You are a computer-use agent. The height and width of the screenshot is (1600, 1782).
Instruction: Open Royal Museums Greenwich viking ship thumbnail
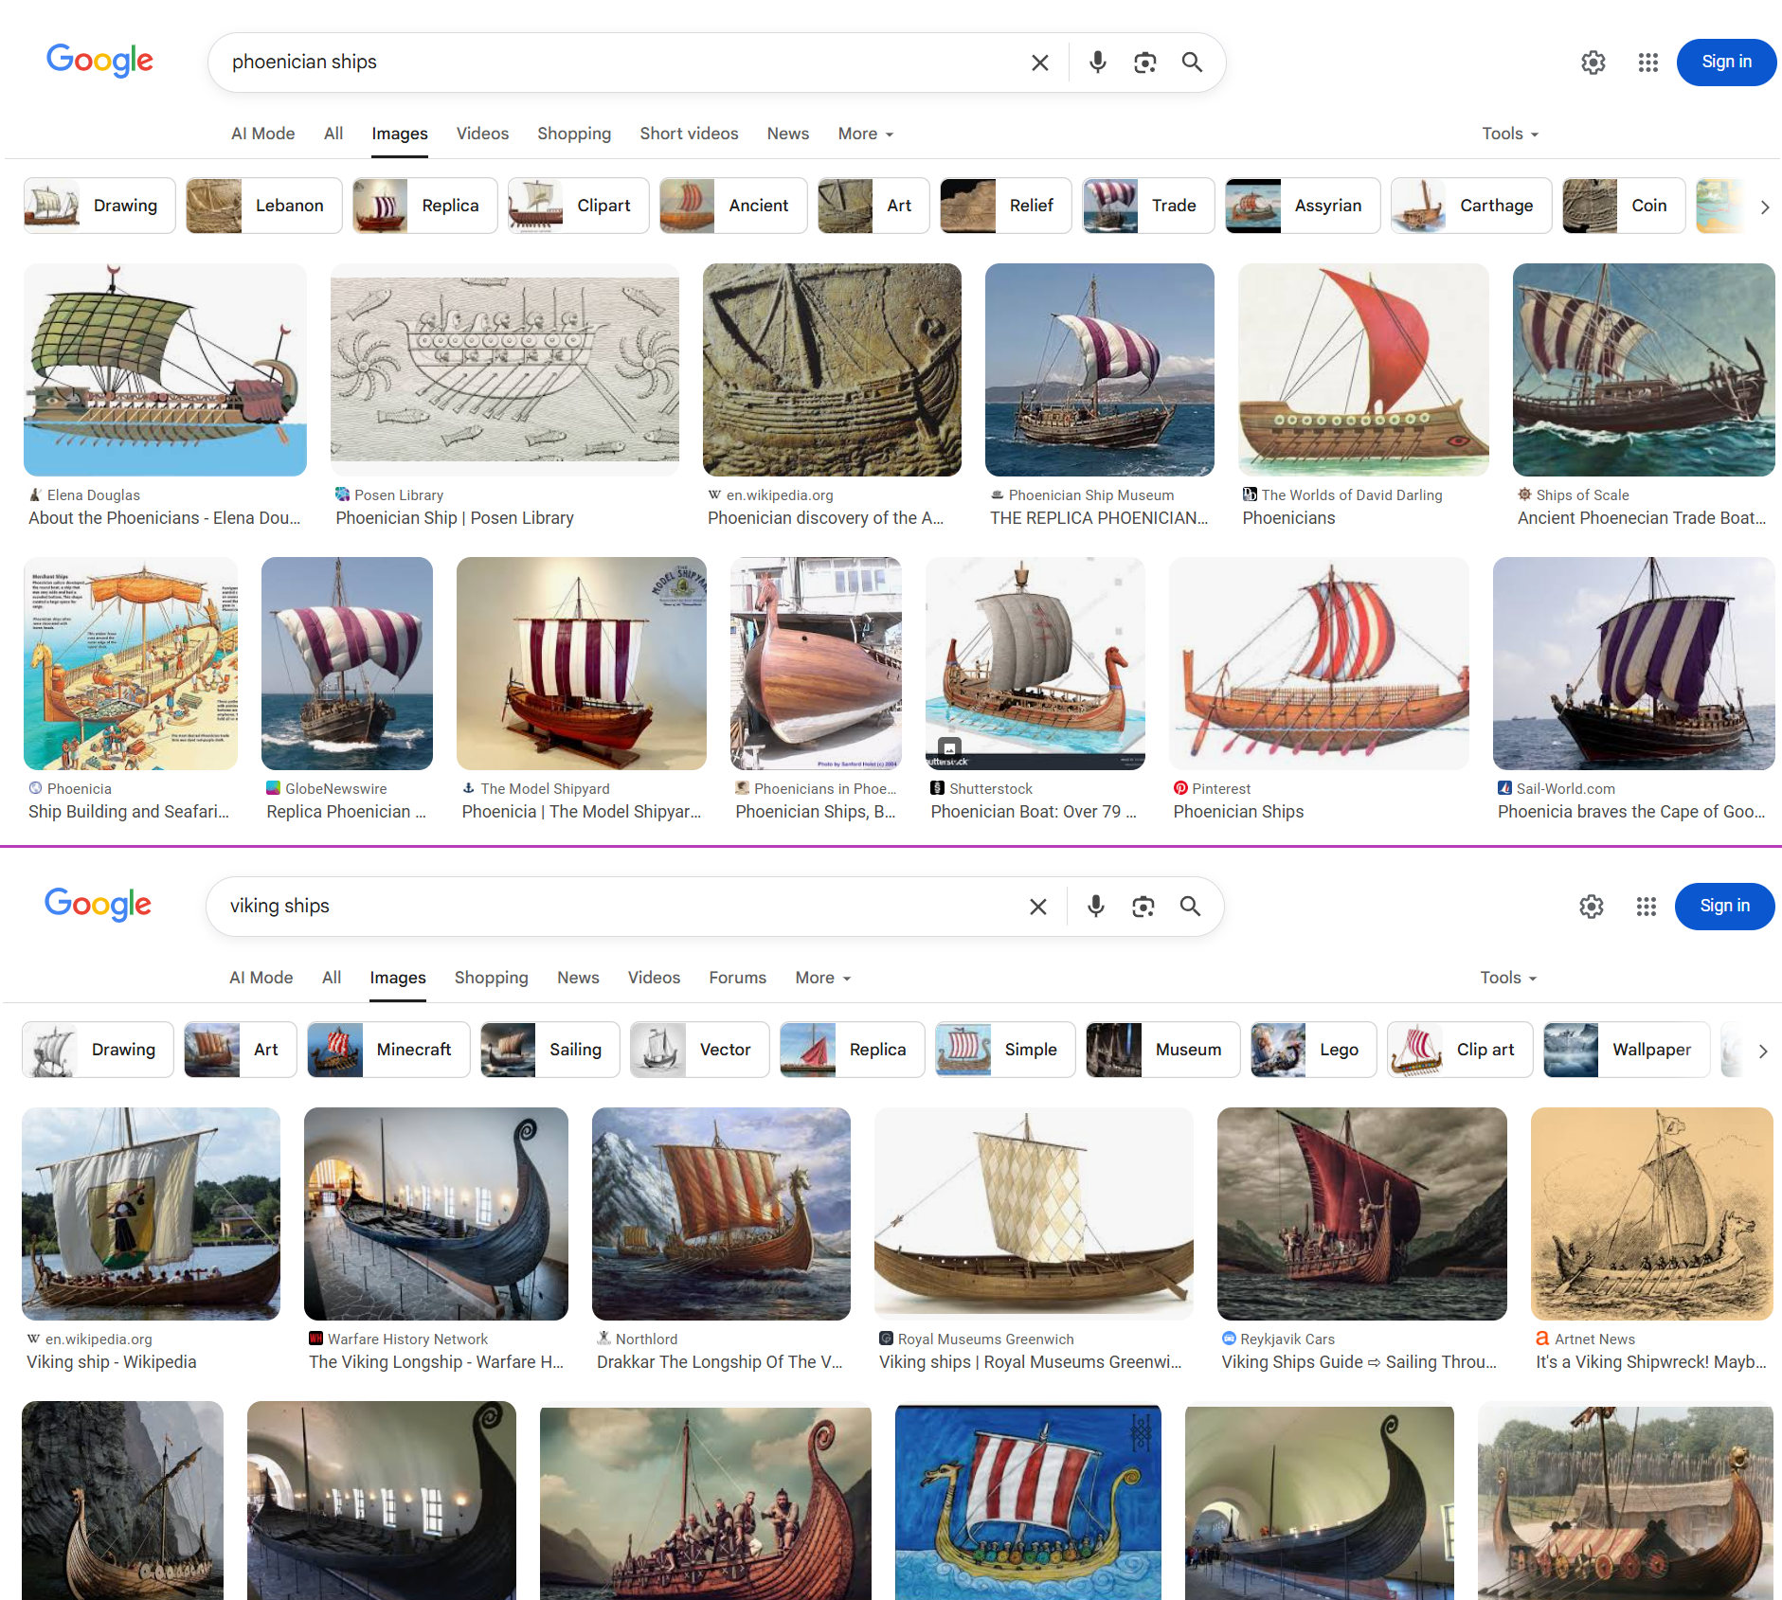pyautogui.click(x=1034, y=1213)
